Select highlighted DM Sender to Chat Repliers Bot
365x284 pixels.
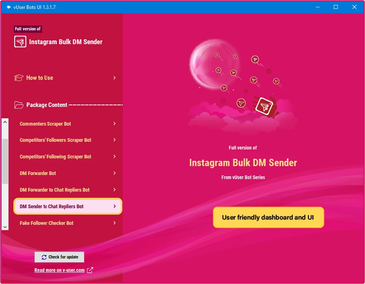point(68,206)
